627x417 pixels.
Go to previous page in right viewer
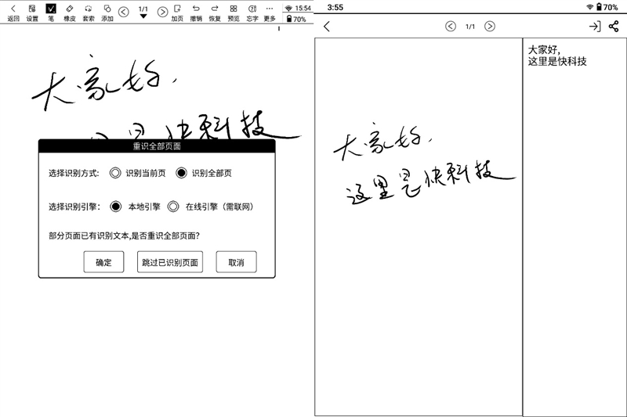pyautogui.click(x=451, y=27)
